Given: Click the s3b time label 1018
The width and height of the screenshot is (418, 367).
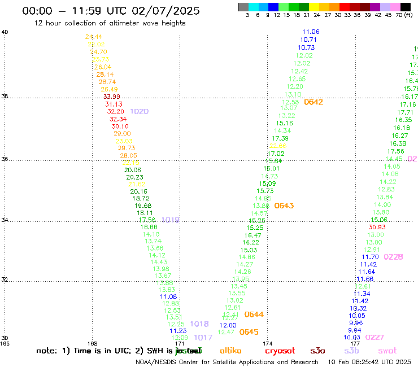Looking at the screenshot, I should [199, 324].
